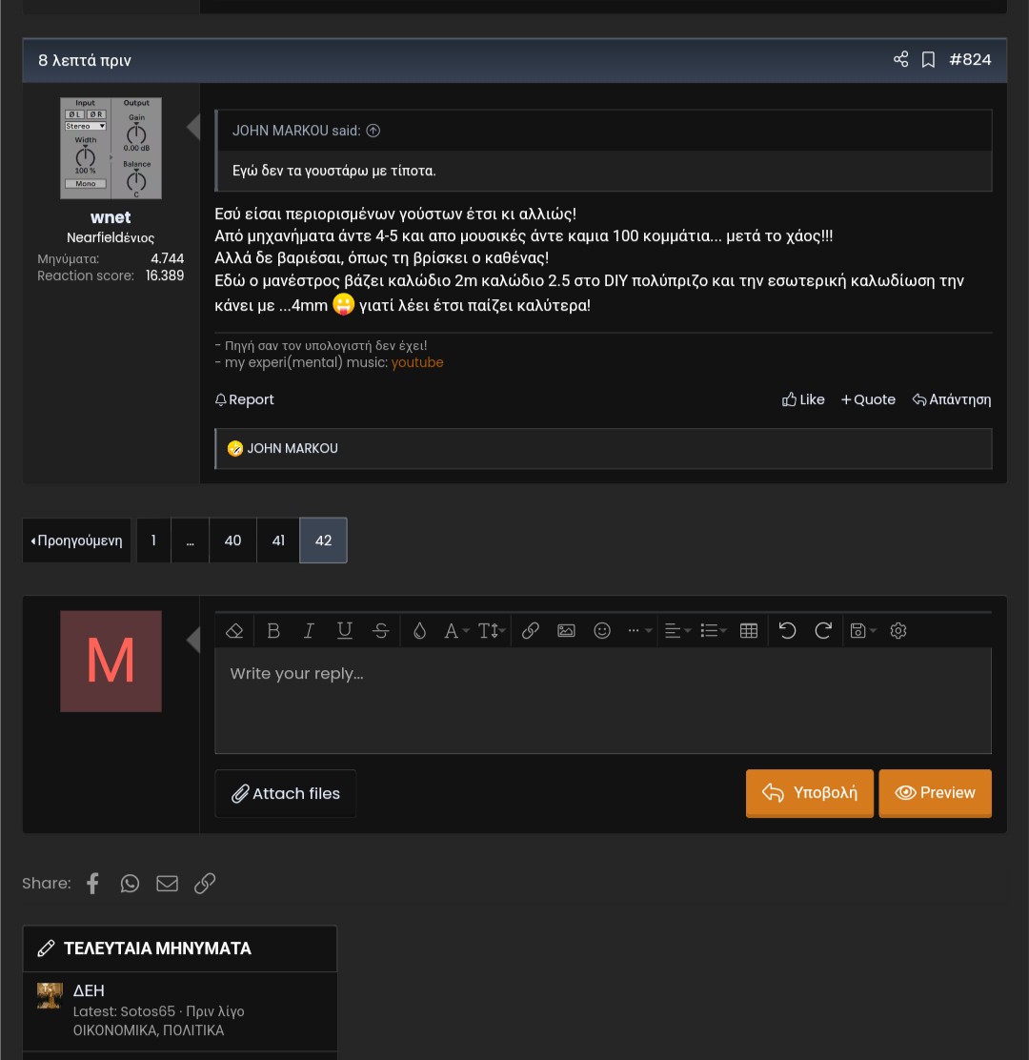1029x1060 pixels.
Task: Toggle strikethrough formatting
Action: [380, 631]
